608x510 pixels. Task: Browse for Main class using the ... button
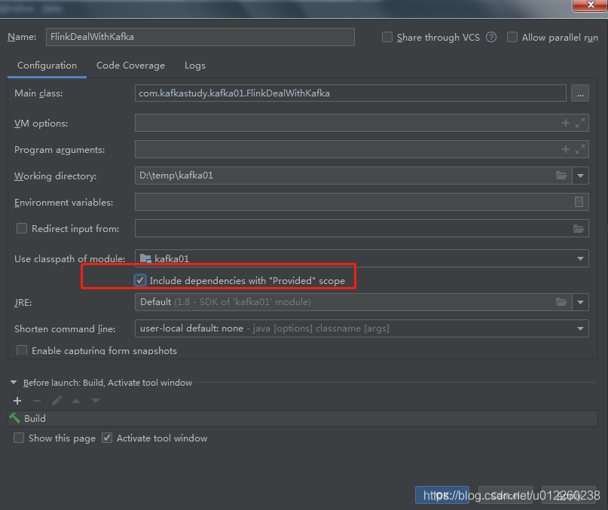click(x=579, y=93)
